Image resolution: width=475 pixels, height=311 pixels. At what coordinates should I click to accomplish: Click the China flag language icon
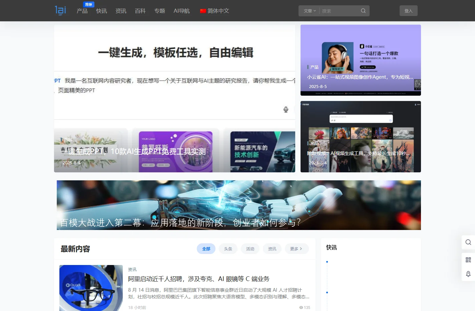(203, 11)
